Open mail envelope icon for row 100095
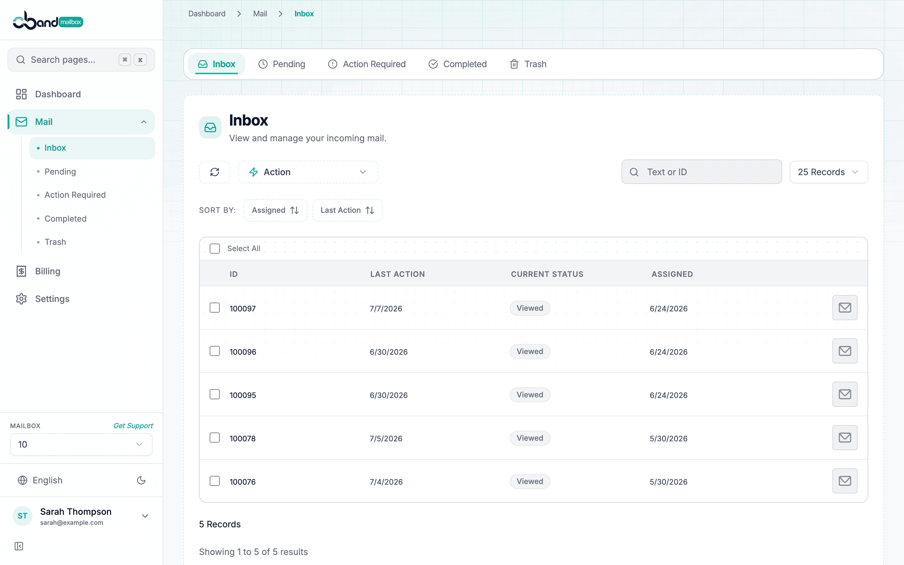The height and width of the screenshot is (565, 904). [845, 394]
